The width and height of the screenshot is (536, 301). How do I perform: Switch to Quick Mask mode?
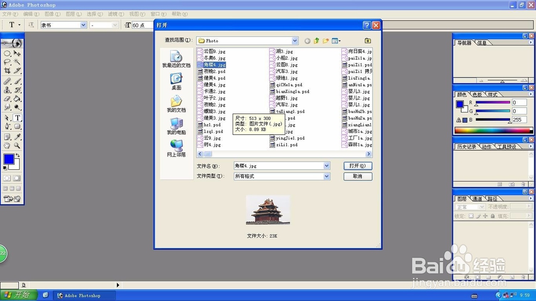point(17,178)
